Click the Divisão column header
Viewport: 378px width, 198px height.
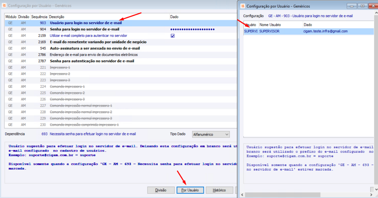[x=24, y=17]
